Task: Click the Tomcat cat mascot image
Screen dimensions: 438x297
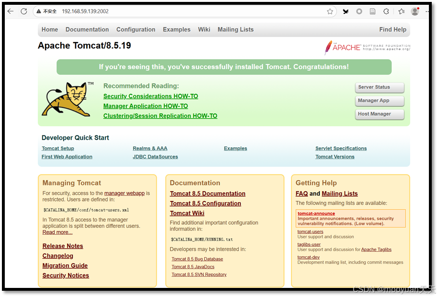Action: click(x=67, y=99)
